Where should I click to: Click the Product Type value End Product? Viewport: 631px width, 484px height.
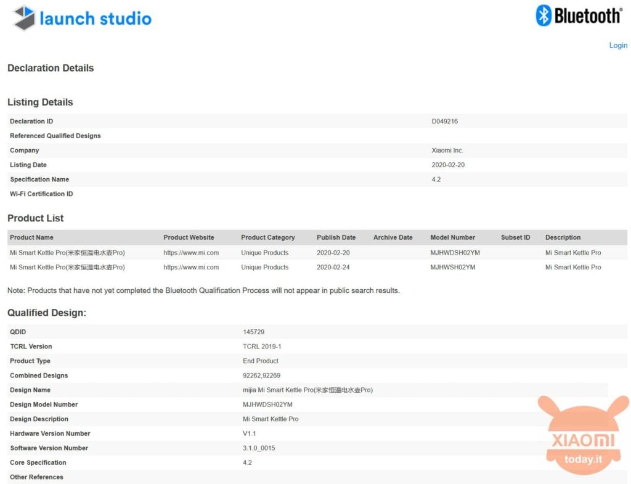[261, 361]
